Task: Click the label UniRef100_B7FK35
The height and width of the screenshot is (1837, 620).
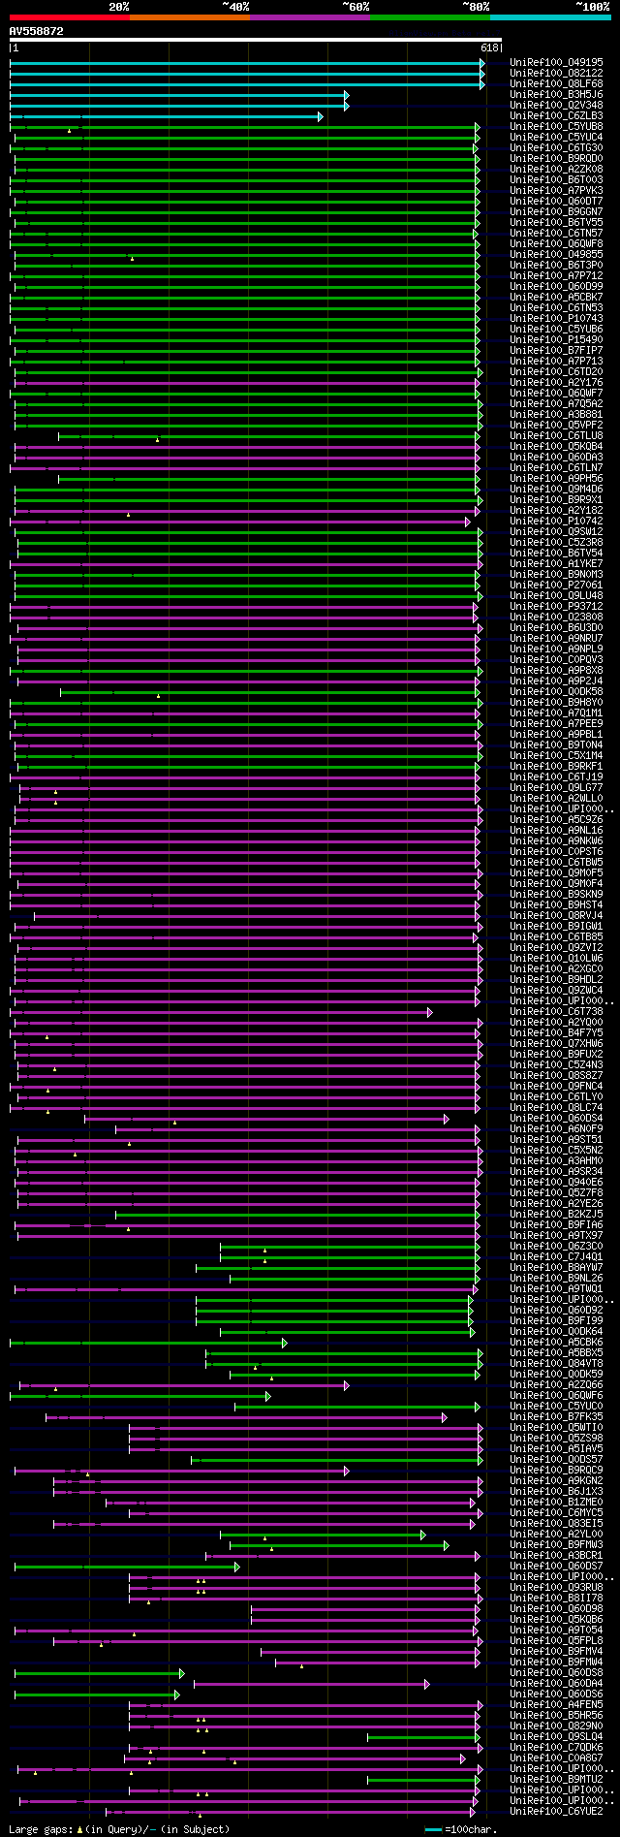Action: (x=557, y=1416)
